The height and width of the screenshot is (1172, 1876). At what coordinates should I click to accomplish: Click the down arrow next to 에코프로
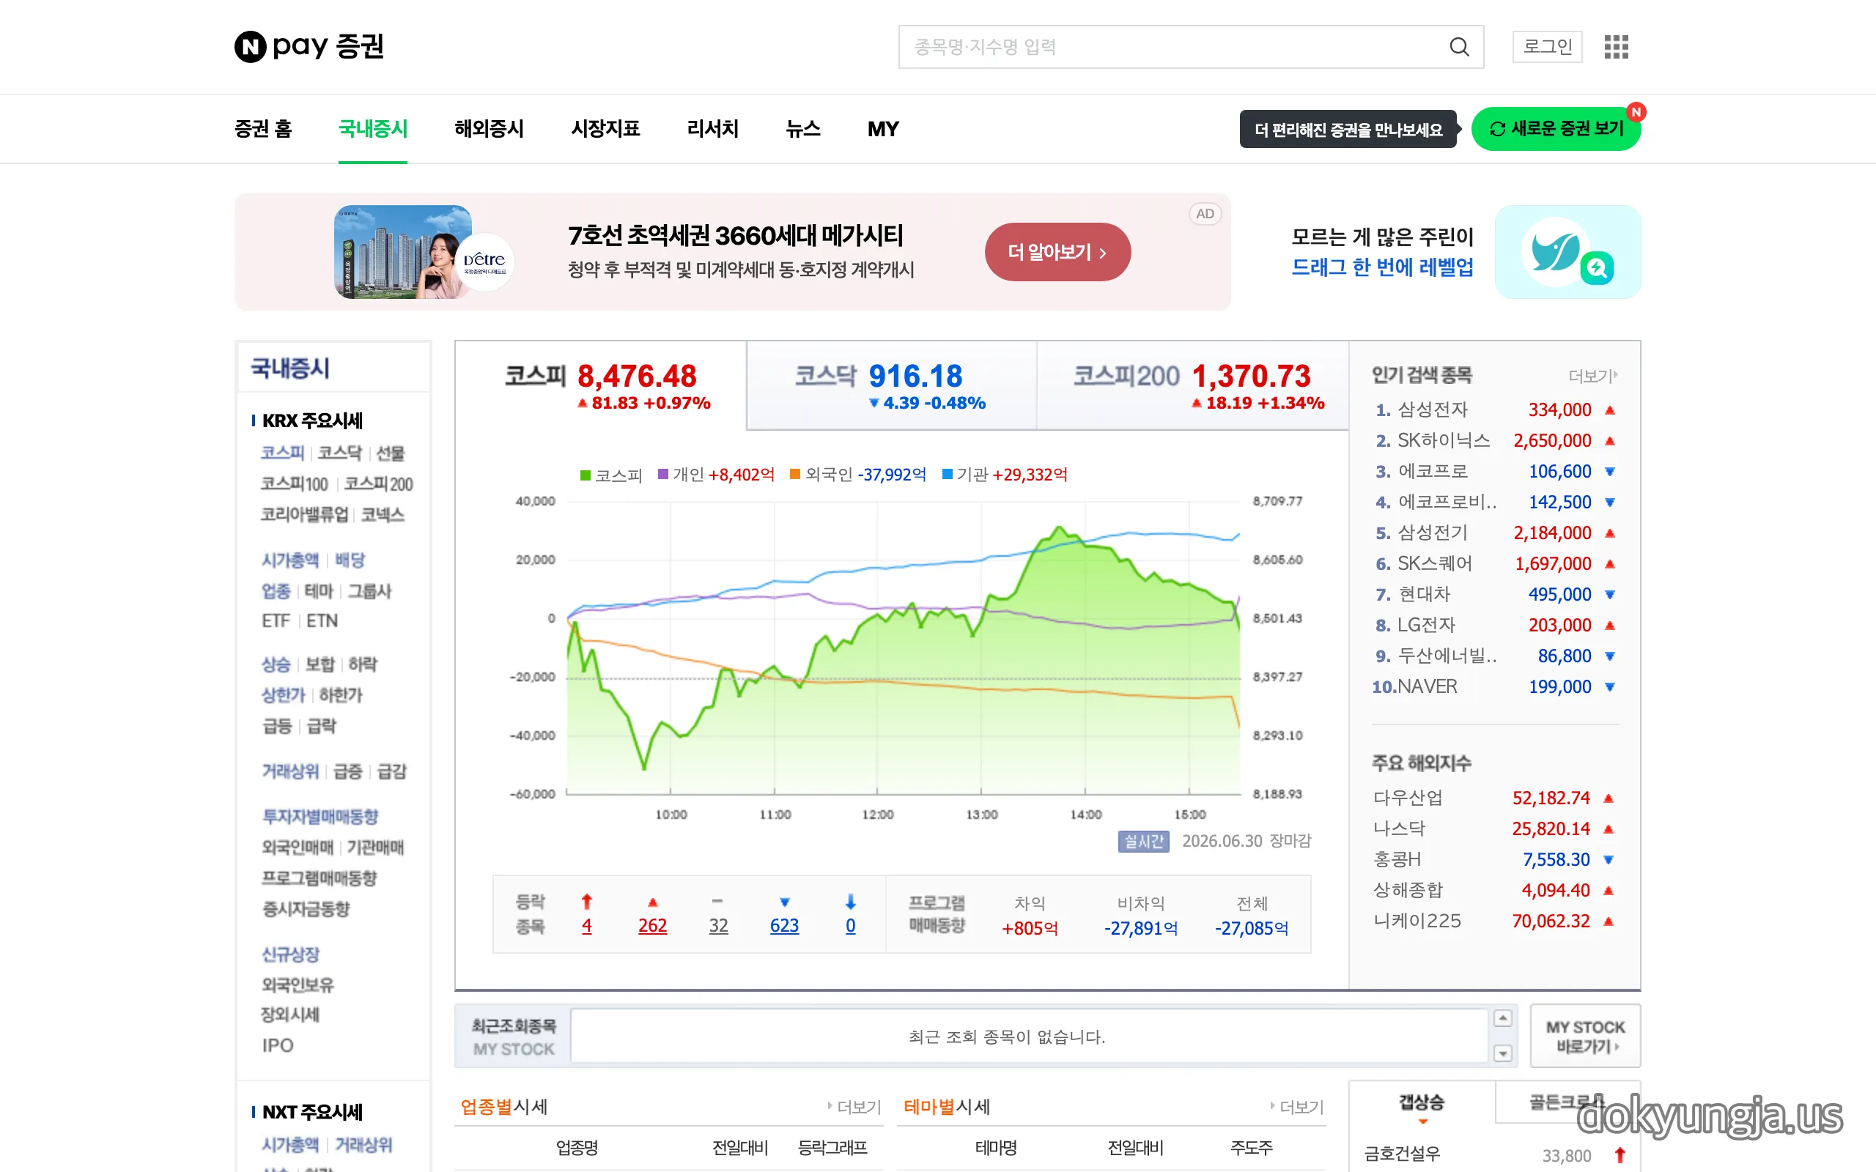pyautogui.click(x=1609, y=471)
